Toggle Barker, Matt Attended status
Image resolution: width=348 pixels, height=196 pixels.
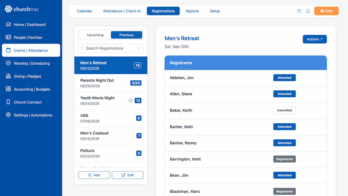tap(284, 127)
